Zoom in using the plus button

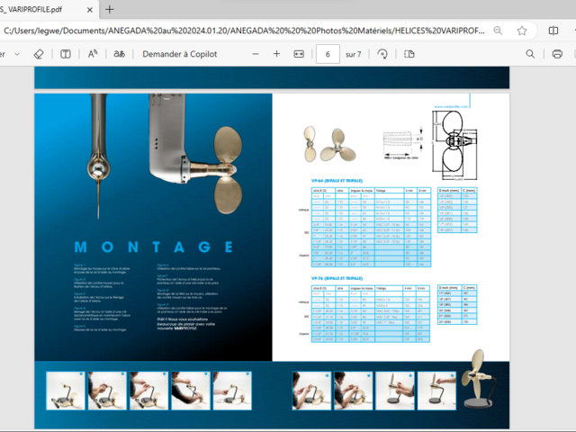pos(276,54)
